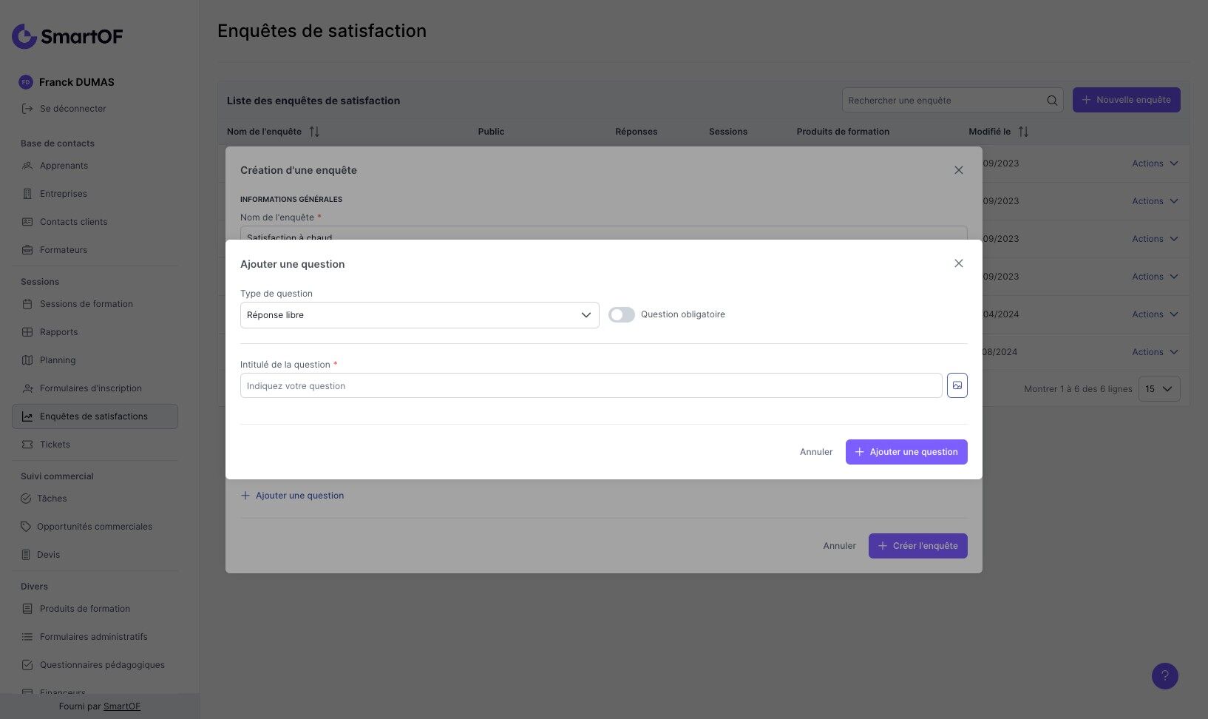Open the rows-per-page dropdown showing 15
This screenshot has height=719, width=1208.
pyautogui.click(x=1158, y=389)
